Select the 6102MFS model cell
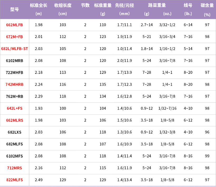Screen dimensions: 216x187 tap(14, 156)
